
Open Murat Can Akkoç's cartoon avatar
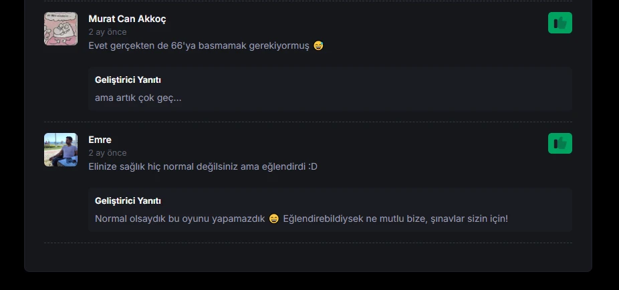tap(61, 29)
